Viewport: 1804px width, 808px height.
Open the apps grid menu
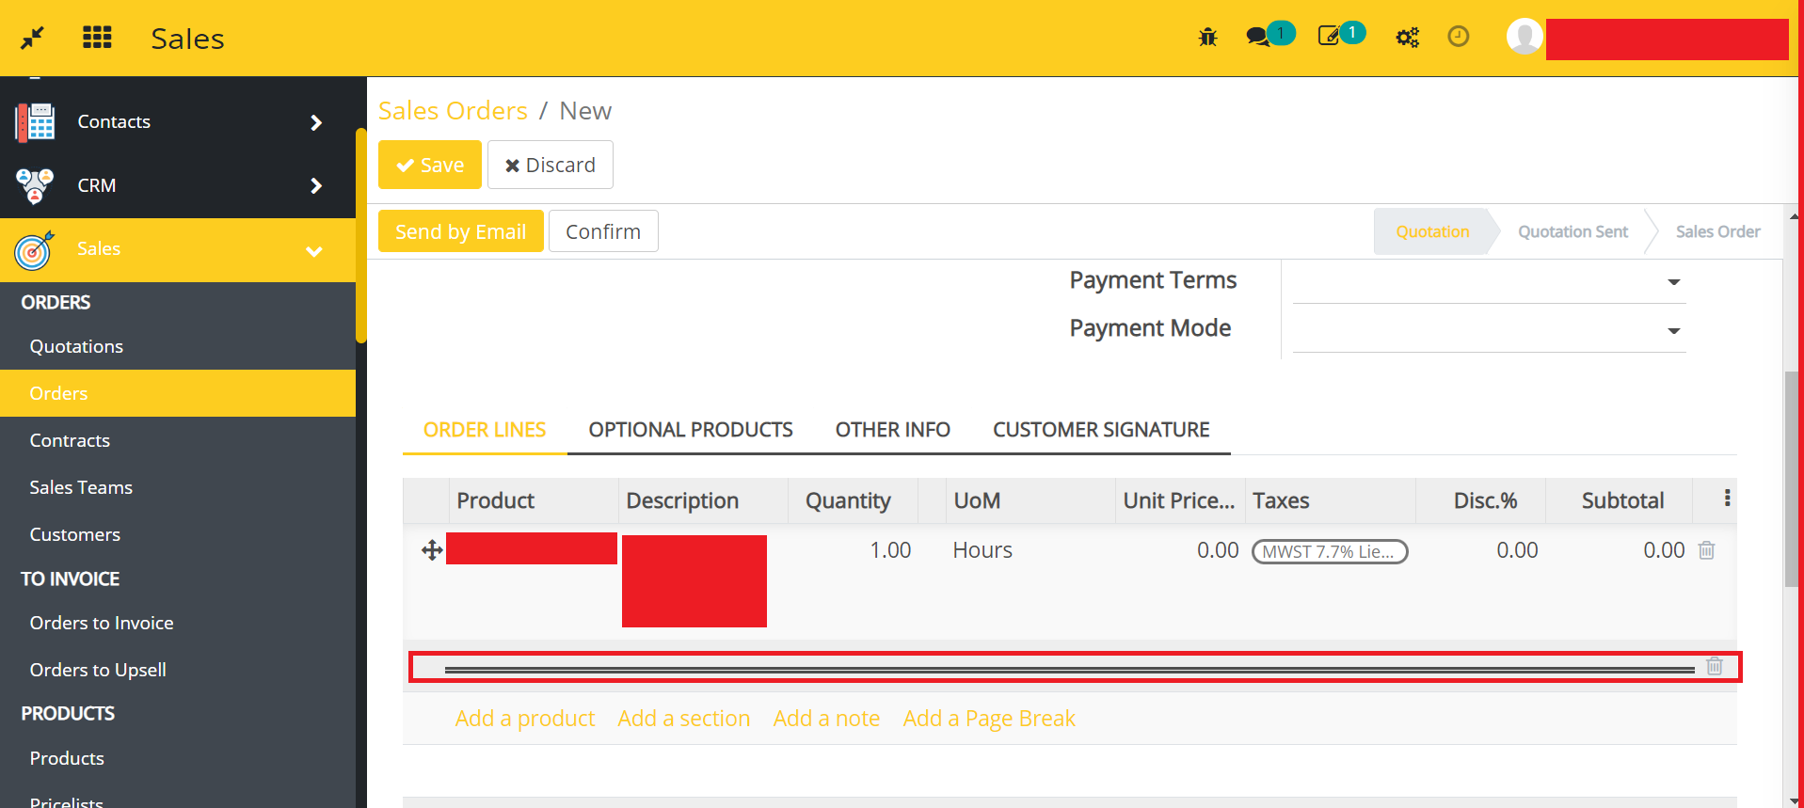(97, 38)
